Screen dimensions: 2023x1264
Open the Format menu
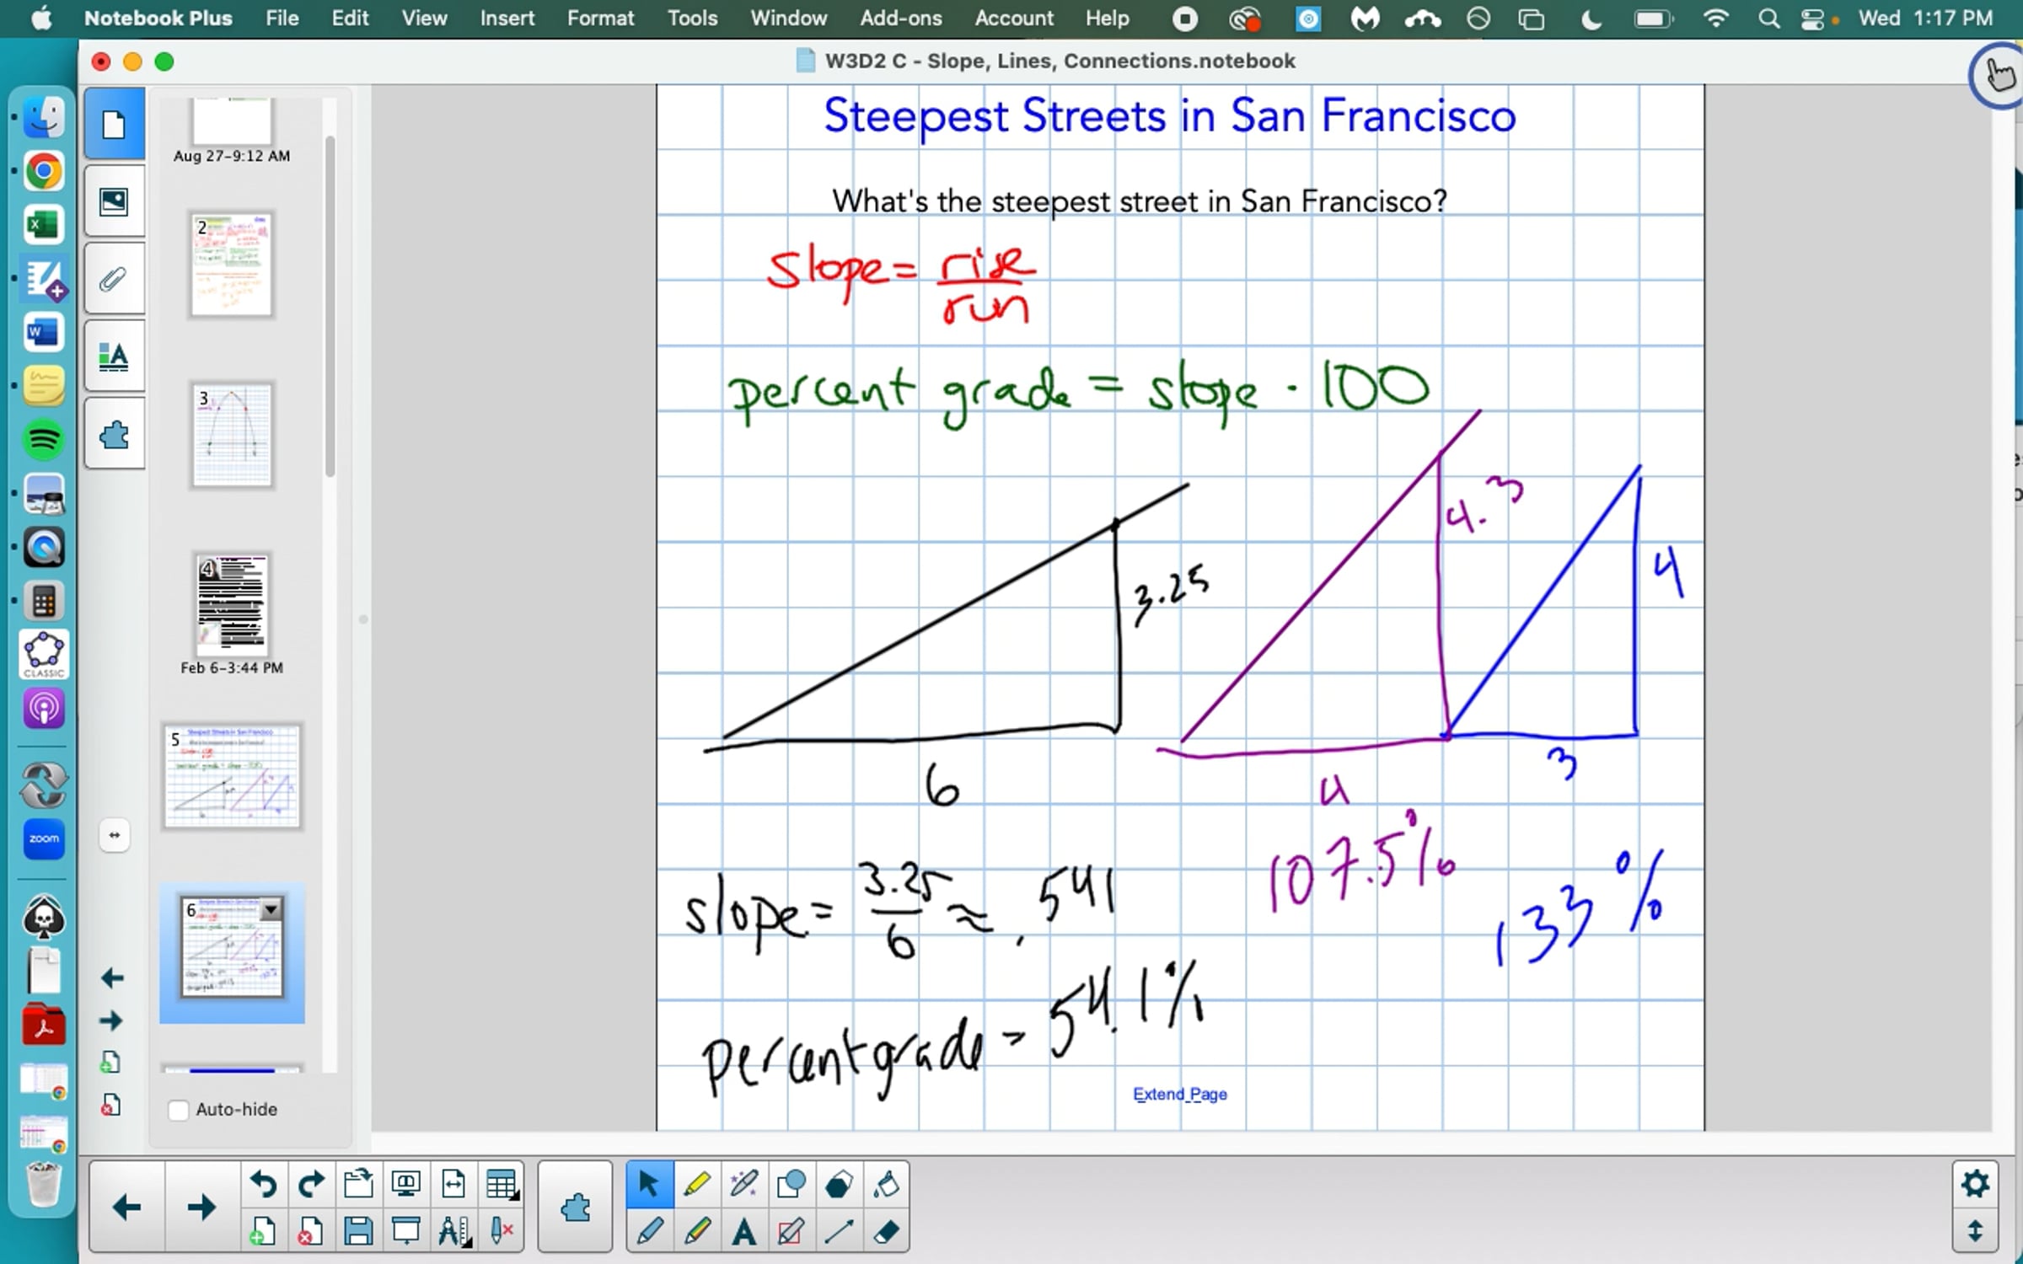(x=599, y=19)
